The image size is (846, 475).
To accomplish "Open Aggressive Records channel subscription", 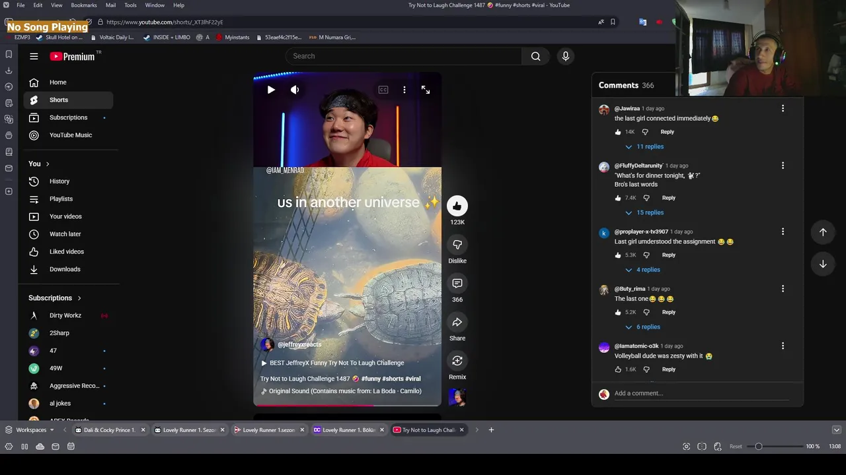I will pos(68,386).
